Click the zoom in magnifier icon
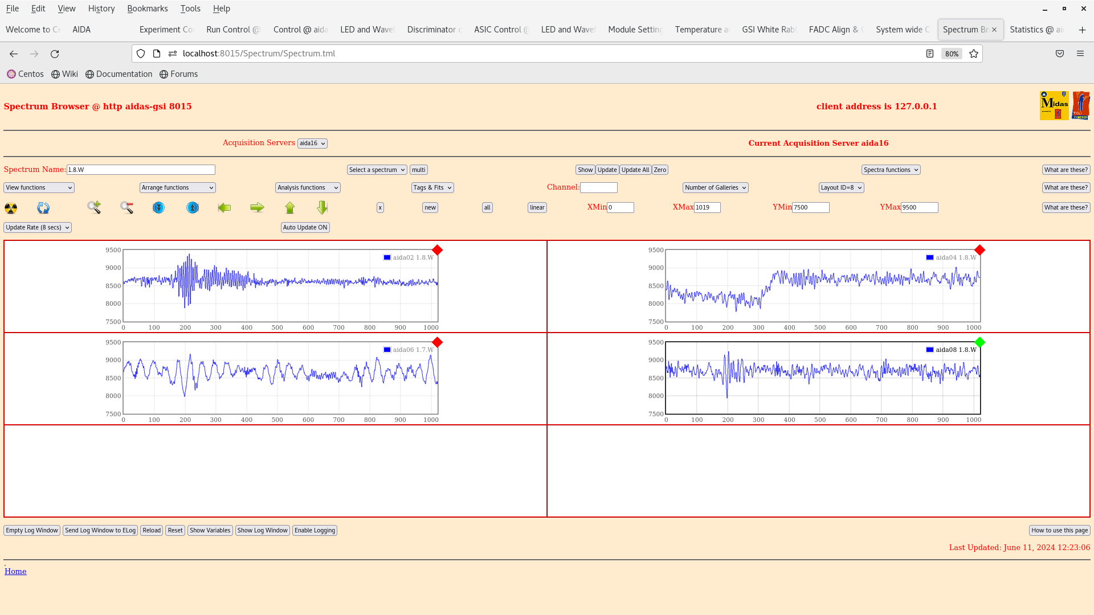This screenshot has height=615, width=1094. (x=94, y=208)
